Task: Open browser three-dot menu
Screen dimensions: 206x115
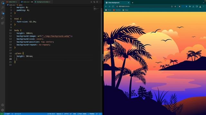Action: [x=204, y=6]
